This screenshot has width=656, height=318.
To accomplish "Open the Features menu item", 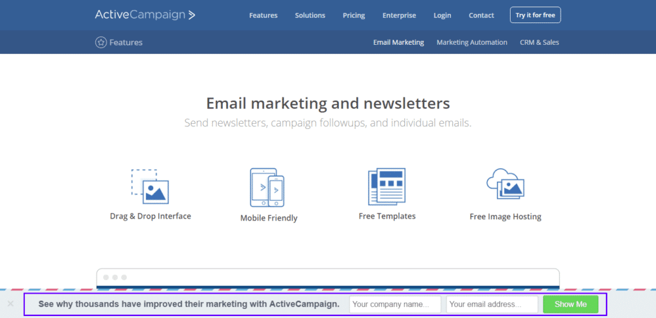I will click(x=264, y=15).
